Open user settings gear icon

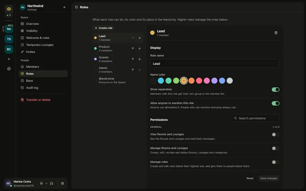(x=62, y=183)
